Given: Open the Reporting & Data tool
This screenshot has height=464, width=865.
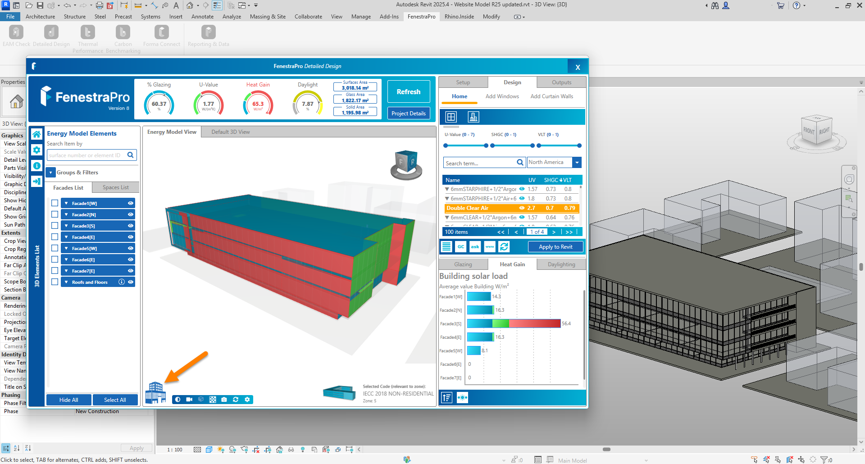Looking at the screenshot, I should pos(208,36).
